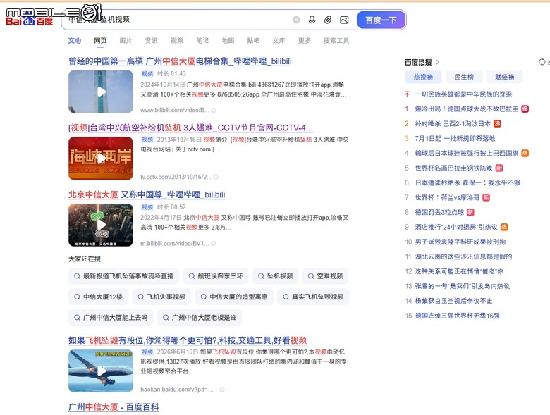The width and height of the screenshot is (550, 415).
Task: Open hot topic 德国连续三届世界杯无缘16强
Action: coord(458,316)
